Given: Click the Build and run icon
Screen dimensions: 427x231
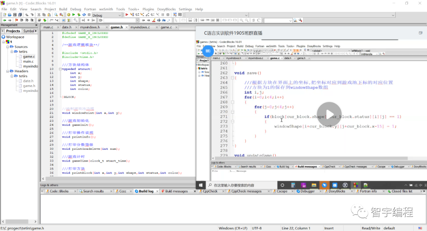Looking at the screenshot, I should [79, 15].
